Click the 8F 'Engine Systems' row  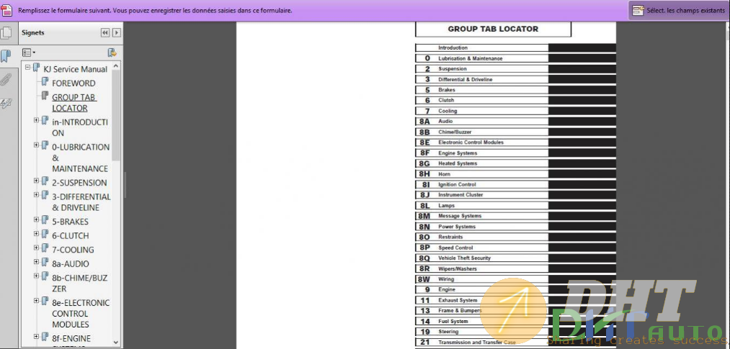[482, 153]
